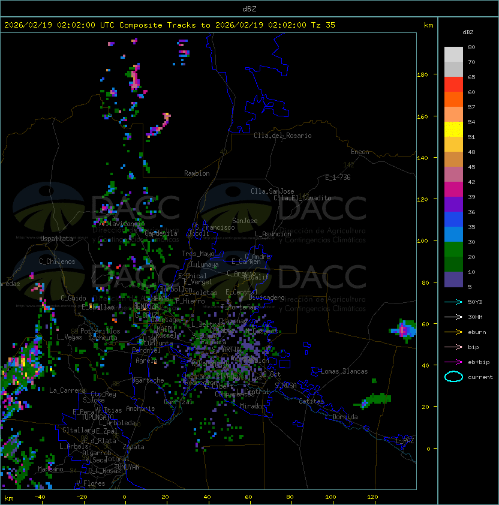This screenshot has height=505, width=499.
Task: Select the purple 36-39 dBZ swatch
Action: (453, 205)
